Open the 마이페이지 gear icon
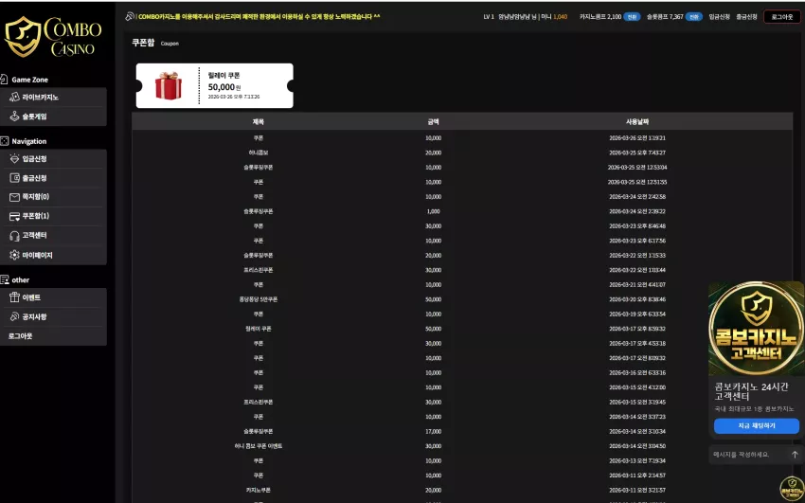The height and width of the screenshot is (503, 805). click(14, 255)
